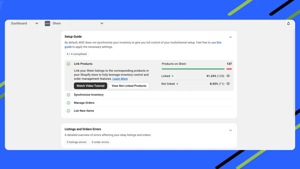This screenshot has height=169, width=300.
Task: Open the Learn More link
Action: (120, 79)
